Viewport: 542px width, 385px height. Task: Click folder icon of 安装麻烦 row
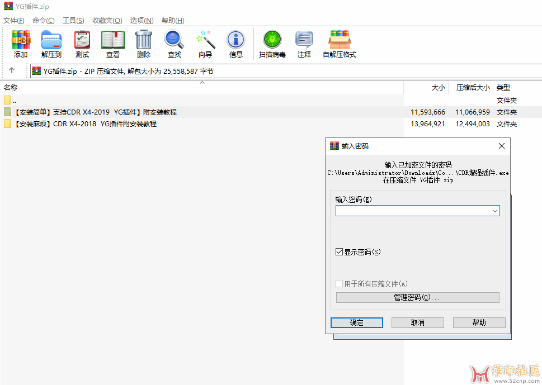tap(8, 123)
